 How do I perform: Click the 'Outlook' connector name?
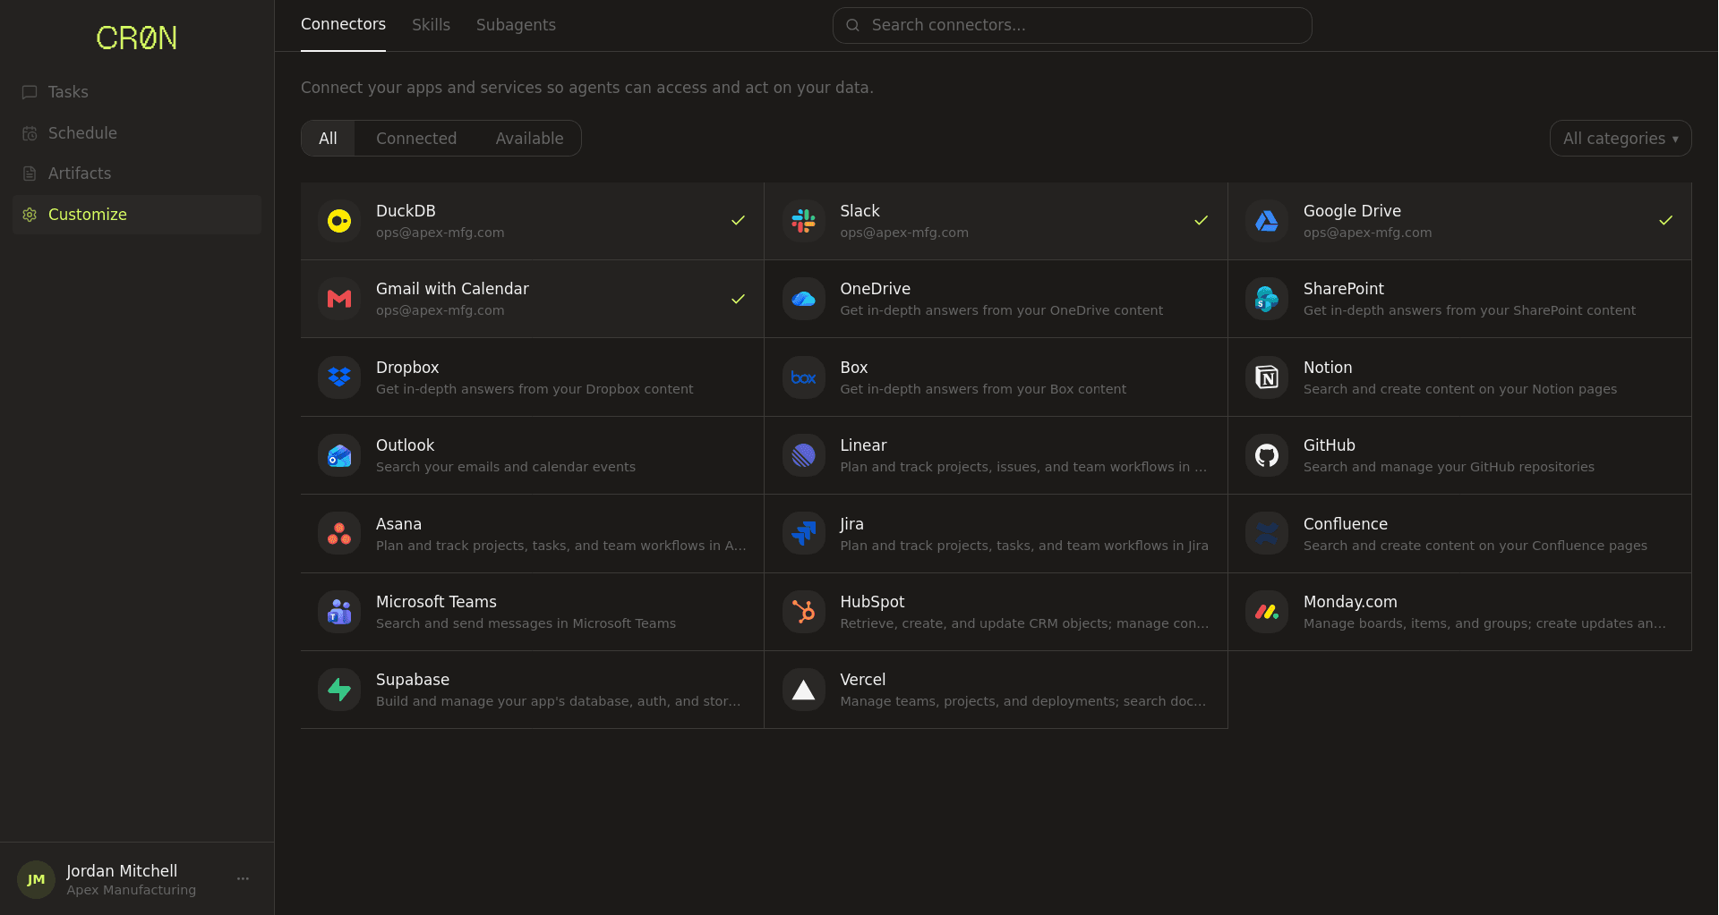click(405, 445)
